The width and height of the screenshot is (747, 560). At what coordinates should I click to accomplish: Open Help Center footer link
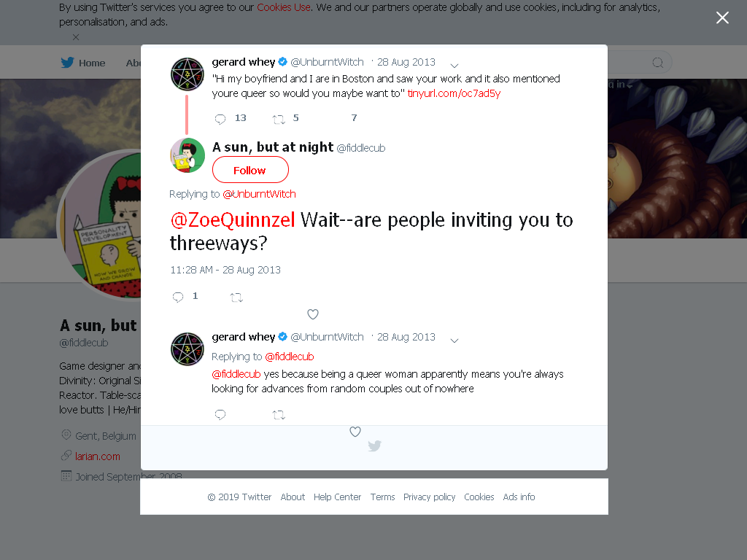tap(337, 497)
